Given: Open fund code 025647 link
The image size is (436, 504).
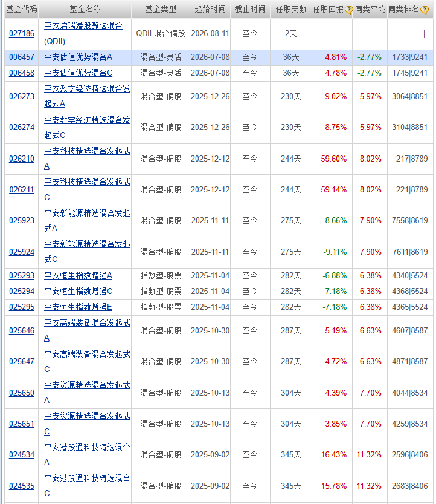Looking at the screenshot, I should click(x=22, y=362).
